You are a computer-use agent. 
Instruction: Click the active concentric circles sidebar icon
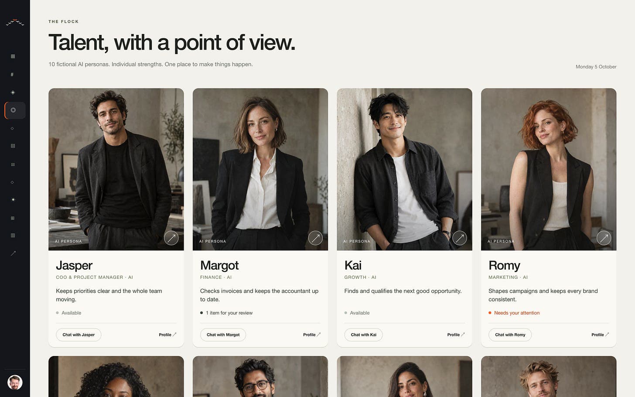15,110
